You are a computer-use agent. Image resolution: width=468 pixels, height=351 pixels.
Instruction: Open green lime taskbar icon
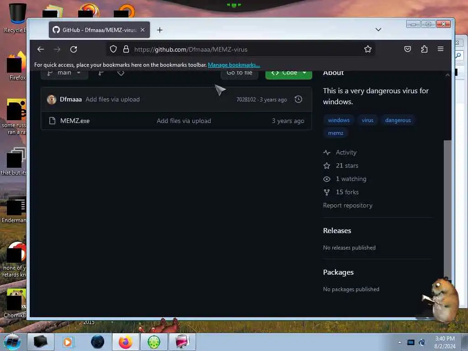[154, 342]
